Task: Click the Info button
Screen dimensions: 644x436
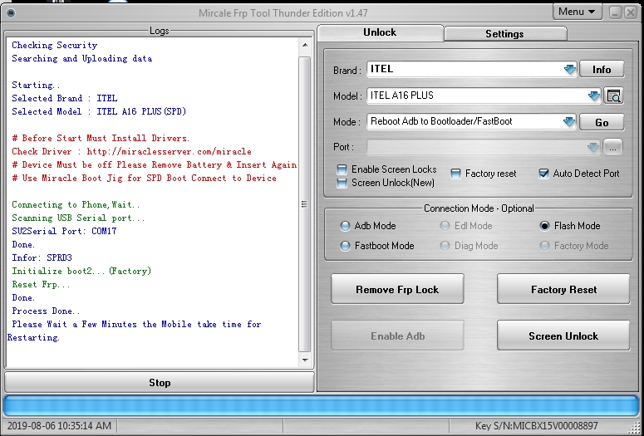Action: point(602,70)
